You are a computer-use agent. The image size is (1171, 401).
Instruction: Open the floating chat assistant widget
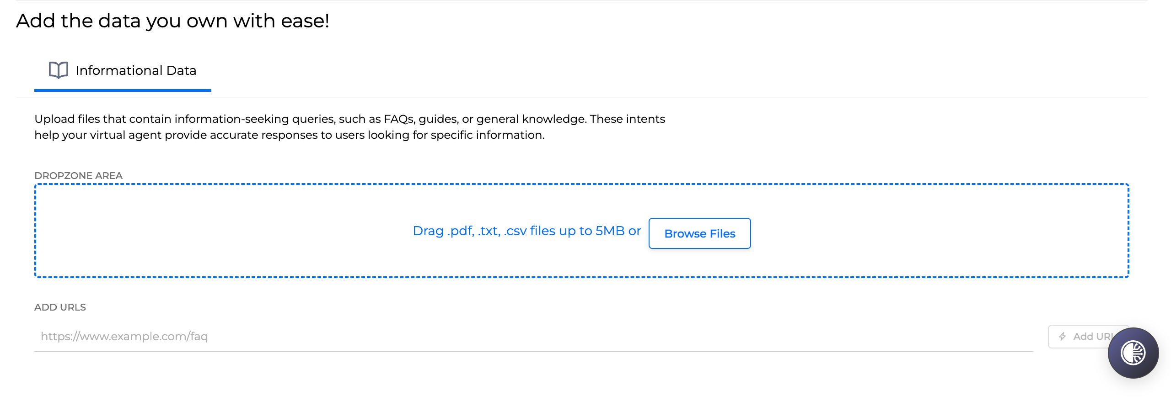pyautogui.click(x=1133, y=353)
